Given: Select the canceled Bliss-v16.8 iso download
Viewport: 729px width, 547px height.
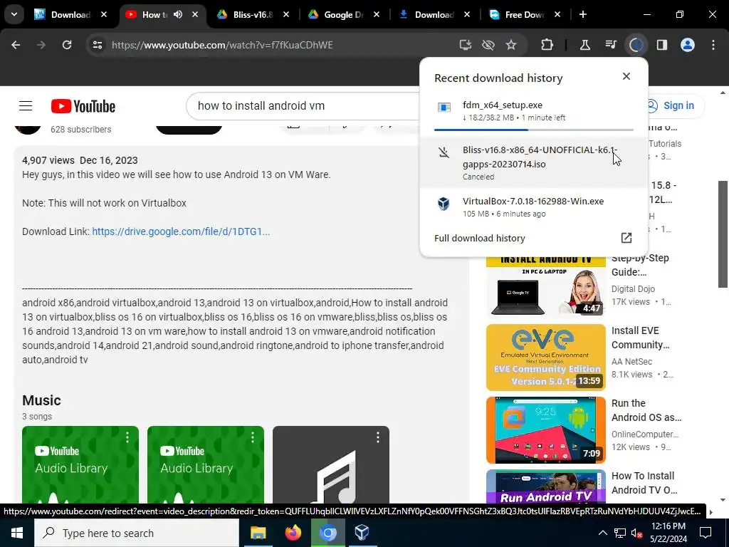Looking at the screenshot, I should click(534, 162).
